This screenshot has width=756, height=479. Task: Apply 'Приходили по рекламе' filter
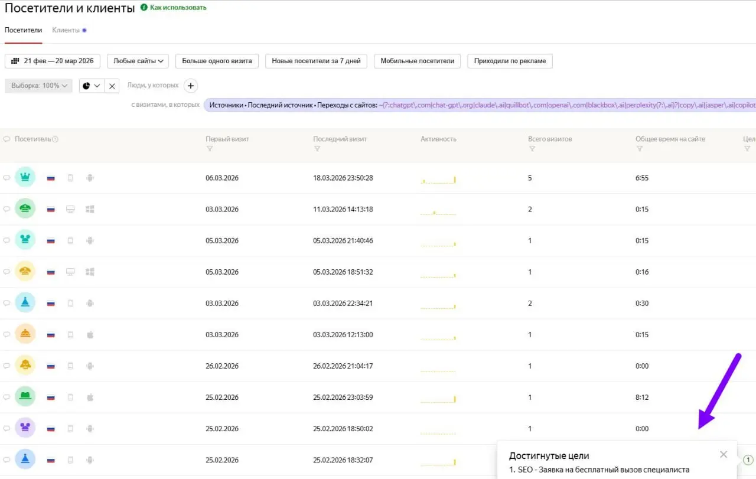(x=510, y=61)
